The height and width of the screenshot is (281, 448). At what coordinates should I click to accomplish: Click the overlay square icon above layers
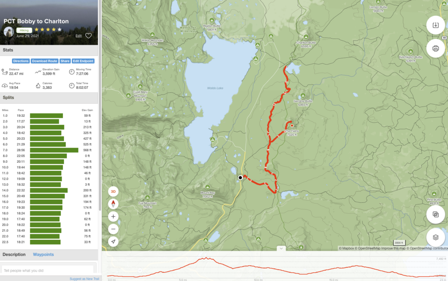435,214
